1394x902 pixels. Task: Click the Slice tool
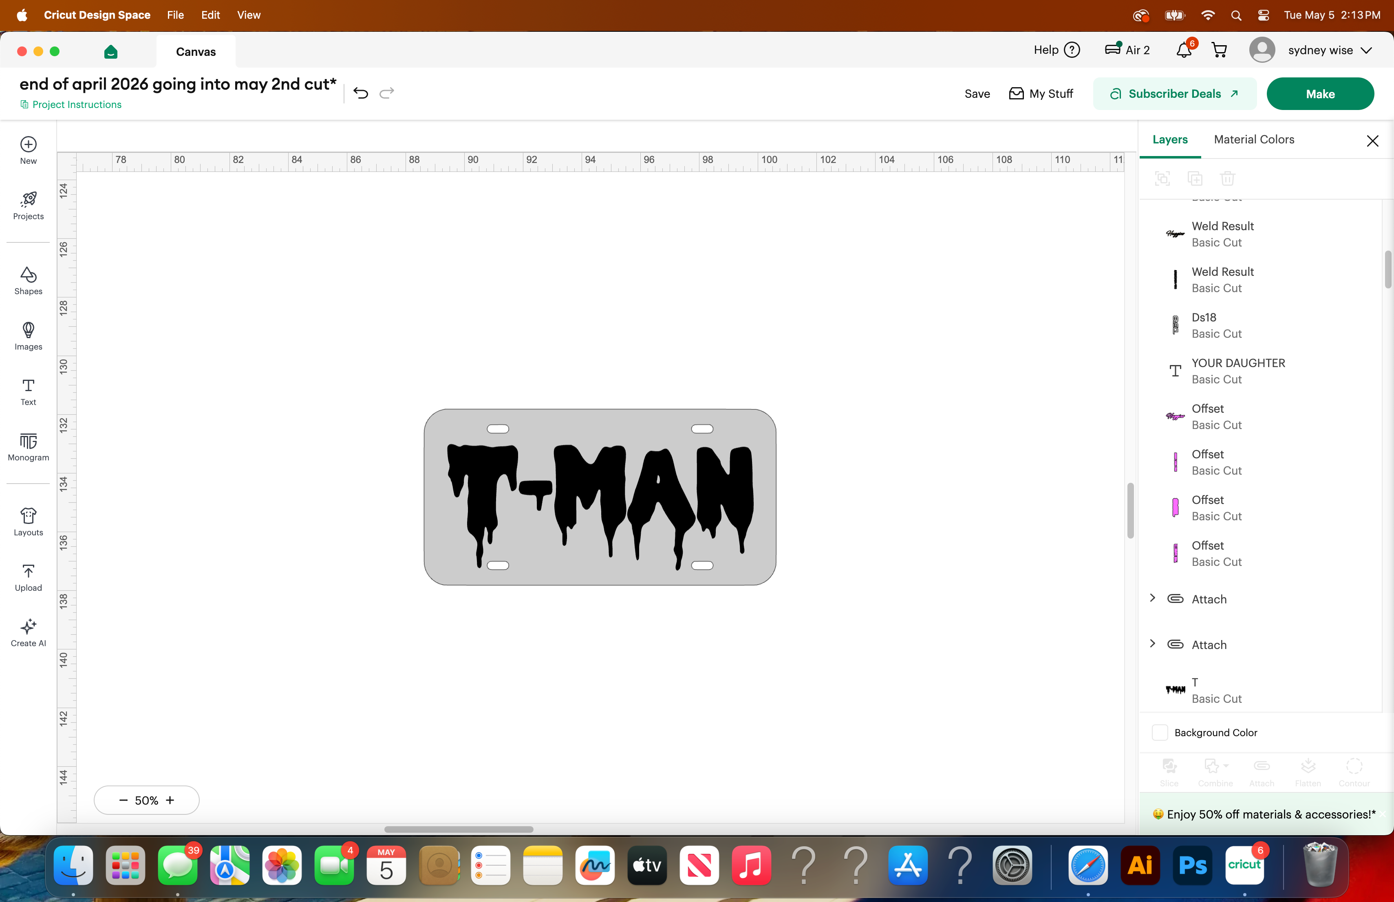click(x=1169, y=772)
